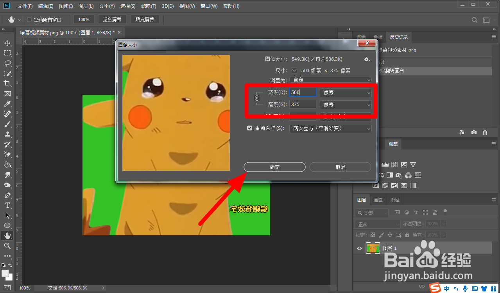The height and width of the screenshot is (293, 500).
Task: Open the 图像(I) menu
Action: coord(66,6)
